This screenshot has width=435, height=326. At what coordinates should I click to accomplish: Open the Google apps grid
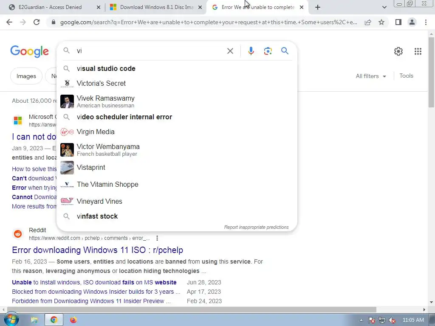pyautogui.click(x=418, y=51)
